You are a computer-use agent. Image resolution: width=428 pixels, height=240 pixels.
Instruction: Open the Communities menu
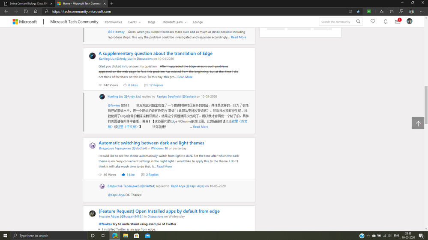point(113,22)
